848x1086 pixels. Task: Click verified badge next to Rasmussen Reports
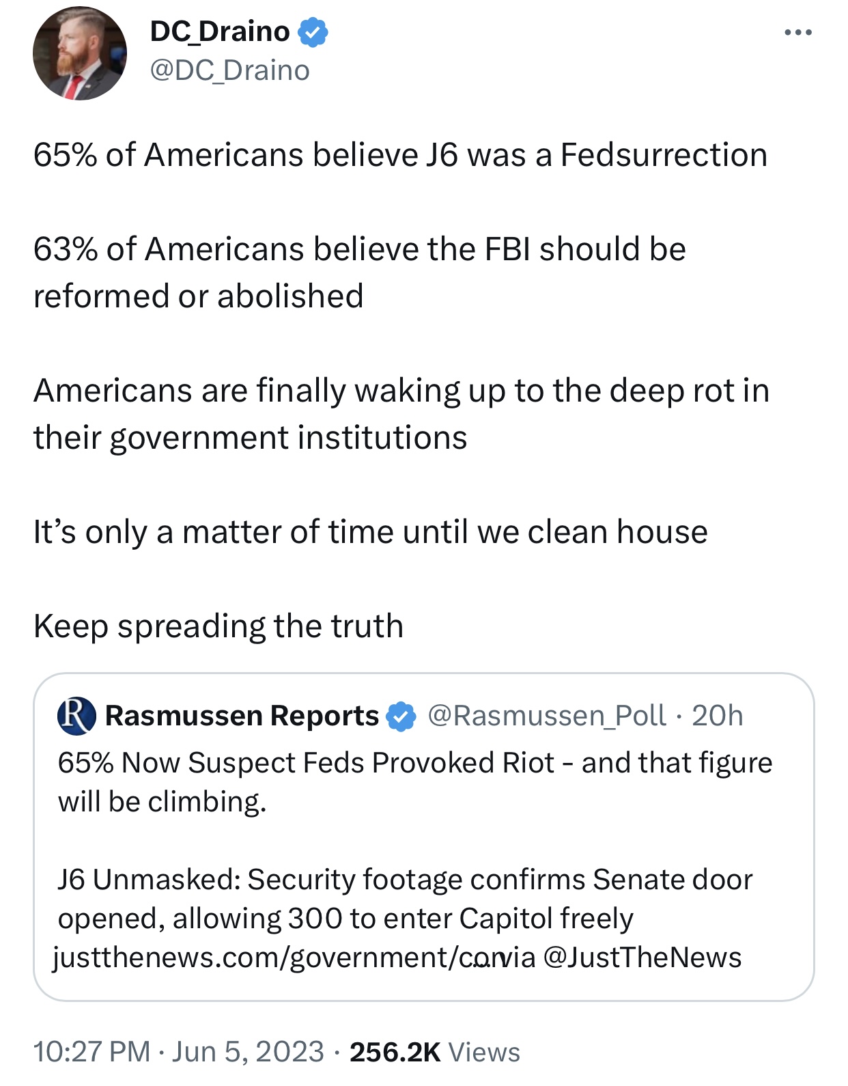click(x=401, y=716)
